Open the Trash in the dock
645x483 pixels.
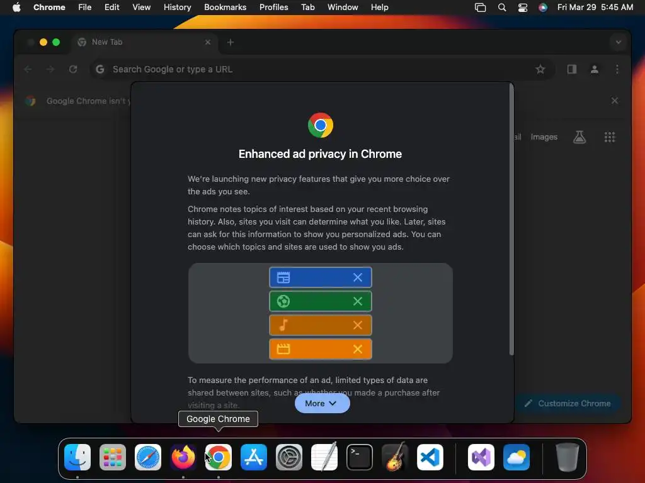point(568,457)
